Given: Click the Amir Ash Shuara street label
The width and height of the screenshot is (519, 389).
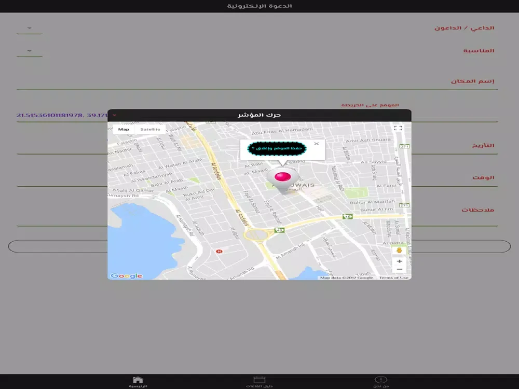Looking at the screenshot, I should point(368,140).
